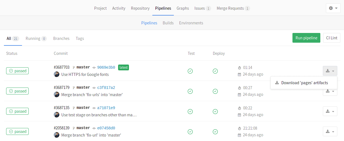Click Test stage status icon for pipeline #3687179
Viewport: 344px width, 141px height.
pyautogui.click(x=190, y=91)
